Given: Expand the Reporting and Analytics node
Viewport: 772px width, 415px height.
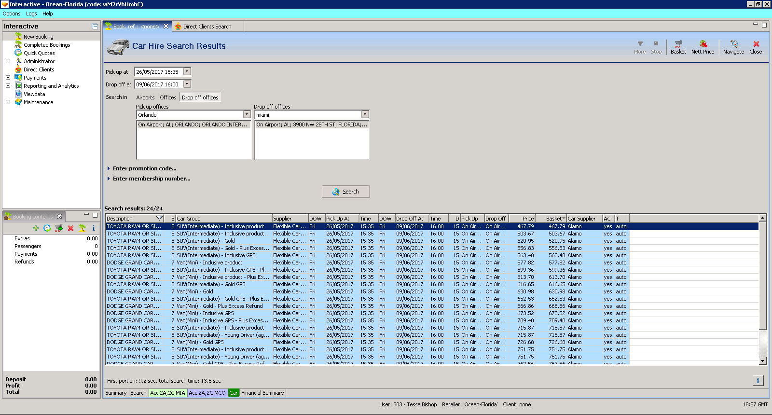Looking at the screenshot, I should 8,86.
